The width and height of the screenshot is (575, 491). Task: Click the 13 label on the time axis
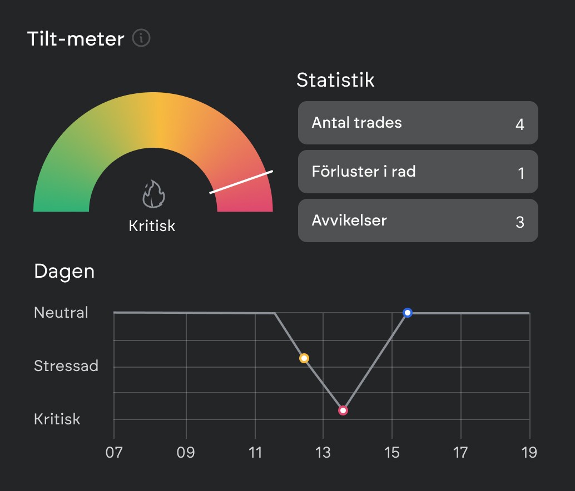click(x=323, y=453)
